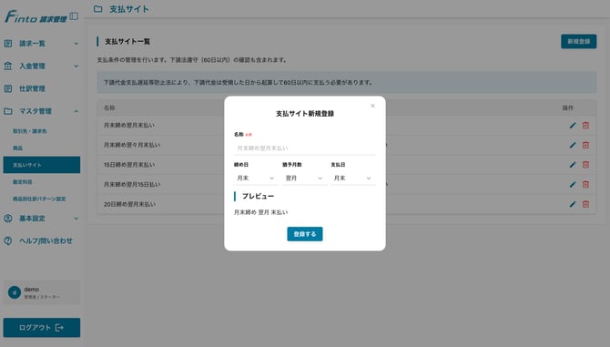Open 勘定科目 in the sidebar
Screen dimensions: 610x347
tap(22, 182)
